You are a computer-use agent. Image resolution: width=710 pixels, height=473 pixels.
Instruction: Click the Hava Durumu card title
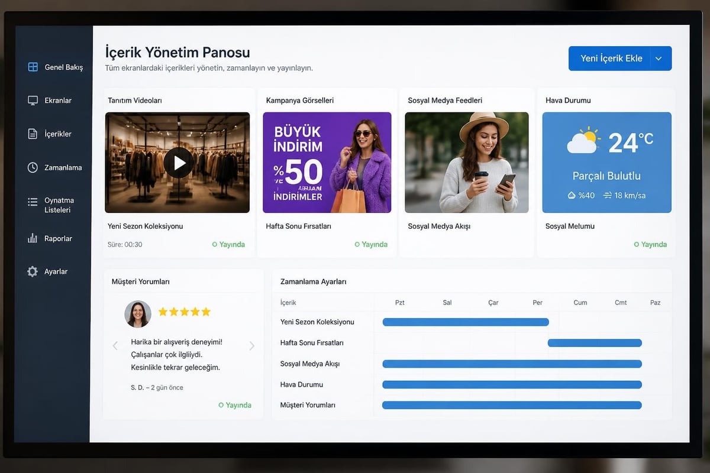568,101
